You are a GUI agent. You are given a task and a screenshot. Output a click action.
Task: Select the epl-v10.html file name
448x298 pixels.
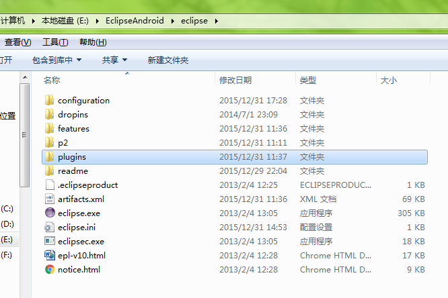pos(81,256)
